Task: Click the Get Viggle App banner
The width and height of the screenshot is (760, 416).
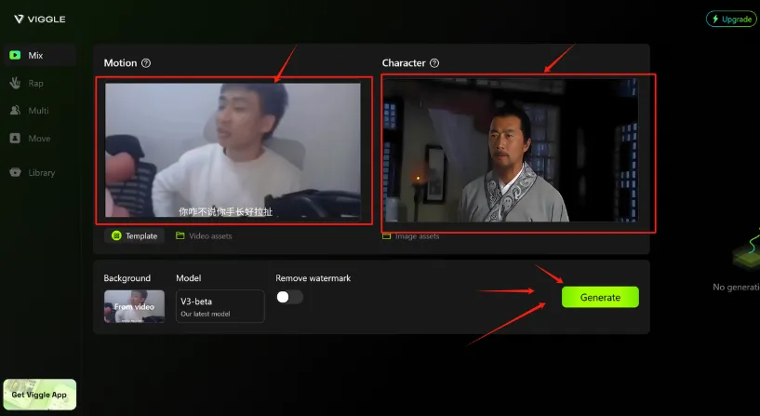Action: tap(40, 395)
